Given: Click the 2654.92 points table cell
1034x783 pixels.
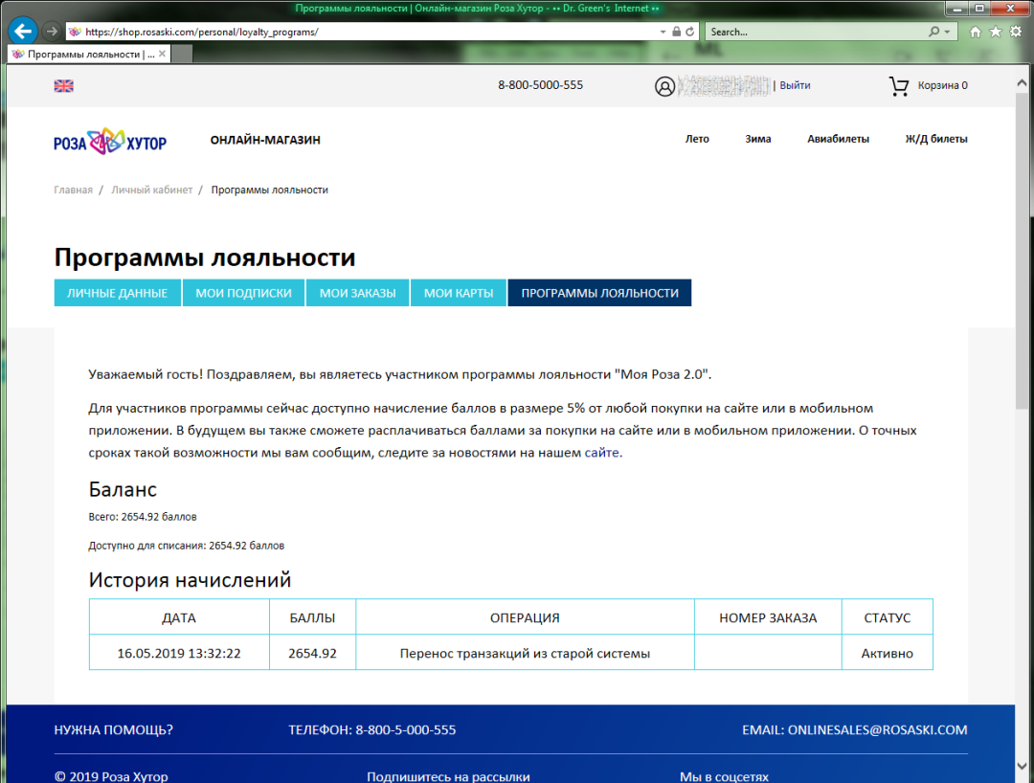Looking at the screenshot, I should pyautogui.click(x=312, y=653).
